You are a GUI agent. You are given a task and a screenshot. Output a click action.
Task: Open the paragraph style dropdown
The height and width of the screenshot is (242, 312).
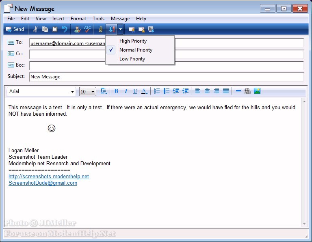[x=104, y=91]
